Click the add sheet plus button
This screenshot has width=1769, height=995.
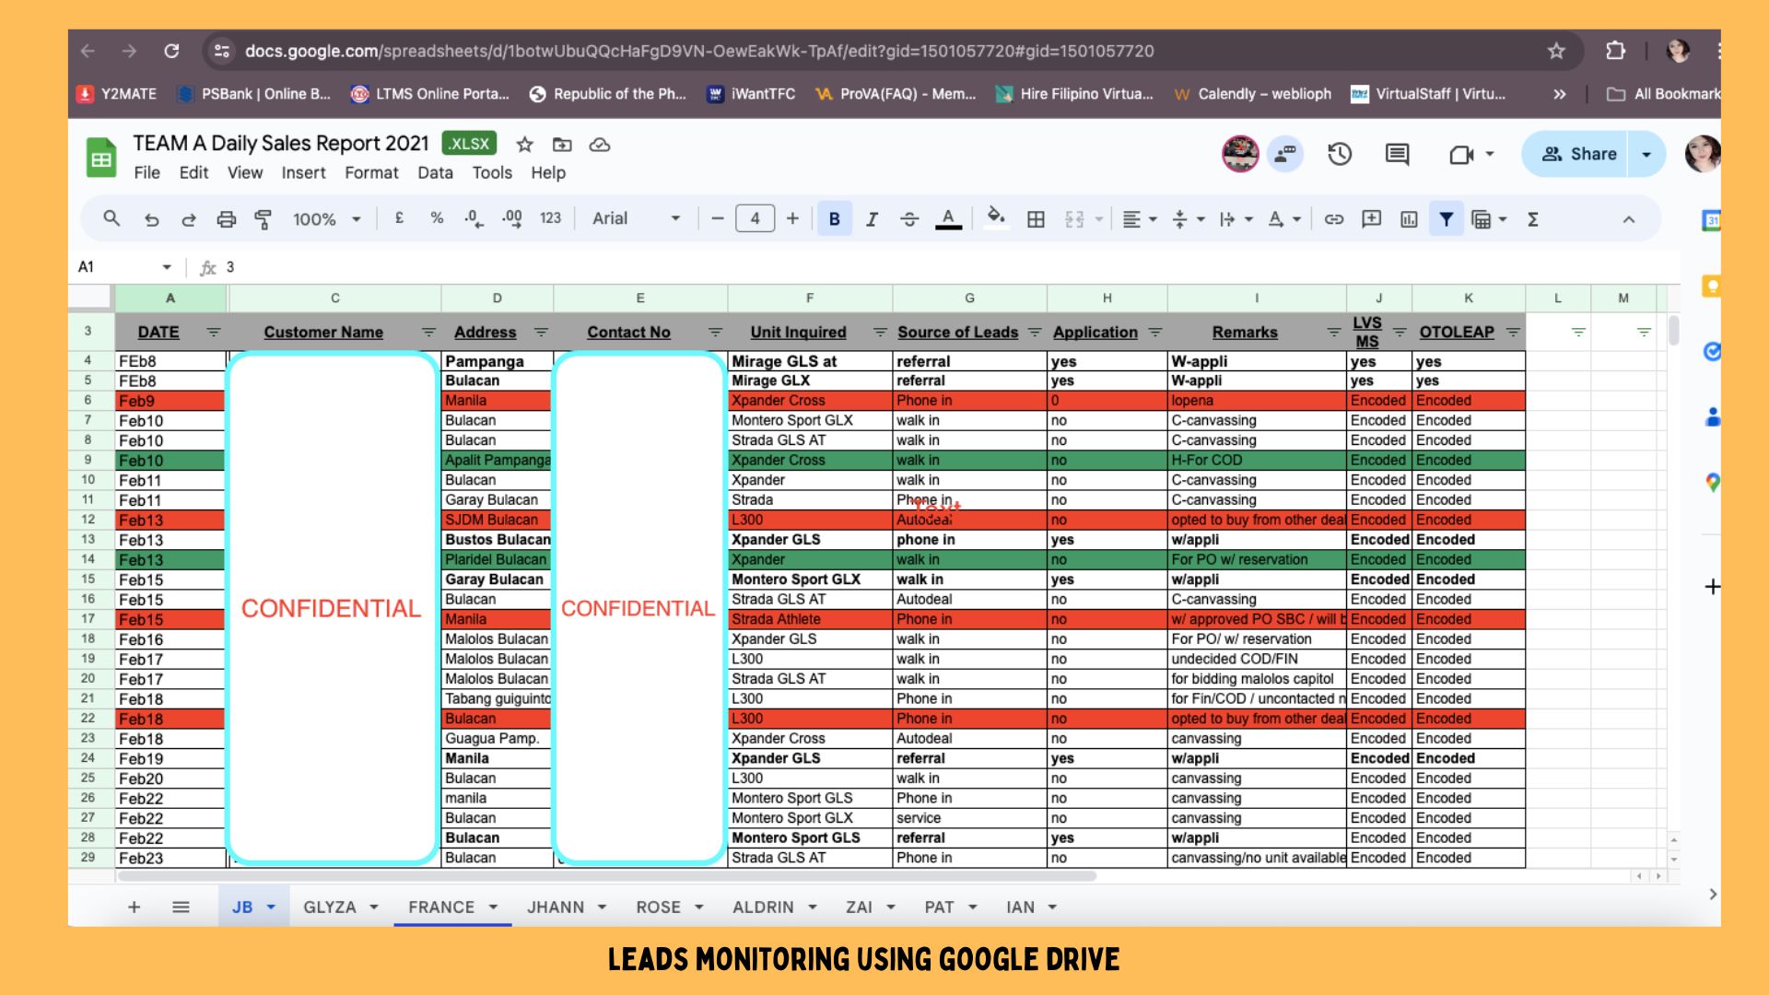coord(135,907)
